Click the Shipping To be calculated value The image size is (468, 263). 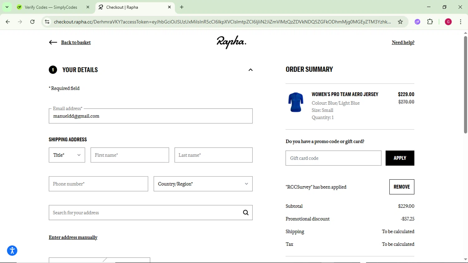pos(398,231)
